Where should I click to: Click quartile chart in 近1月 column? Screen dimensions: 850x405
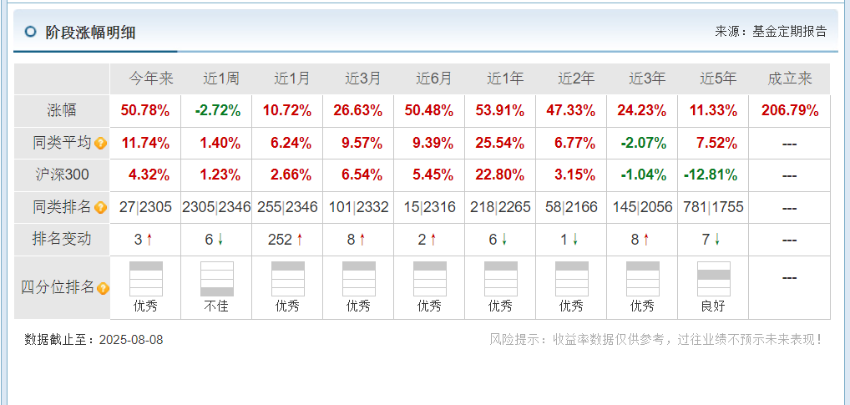coord(288,279)
